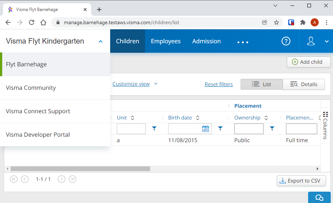
Task: Switch to the Employees tab
Action: pyautogui.click(x=166, y=41)
